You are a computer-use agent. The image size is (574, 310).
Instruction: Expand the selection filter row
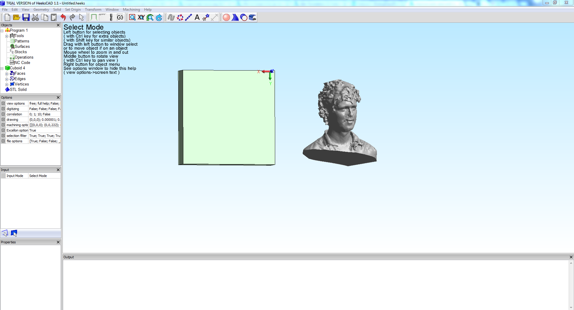[x=3, y=136]
